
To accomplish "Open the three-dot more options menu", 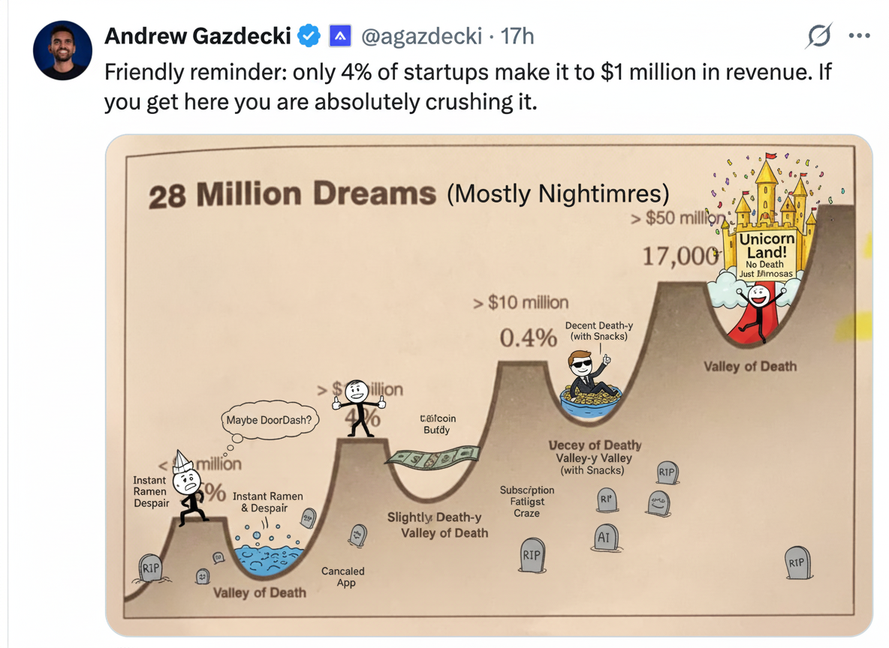I will click(x=859, y=36).
